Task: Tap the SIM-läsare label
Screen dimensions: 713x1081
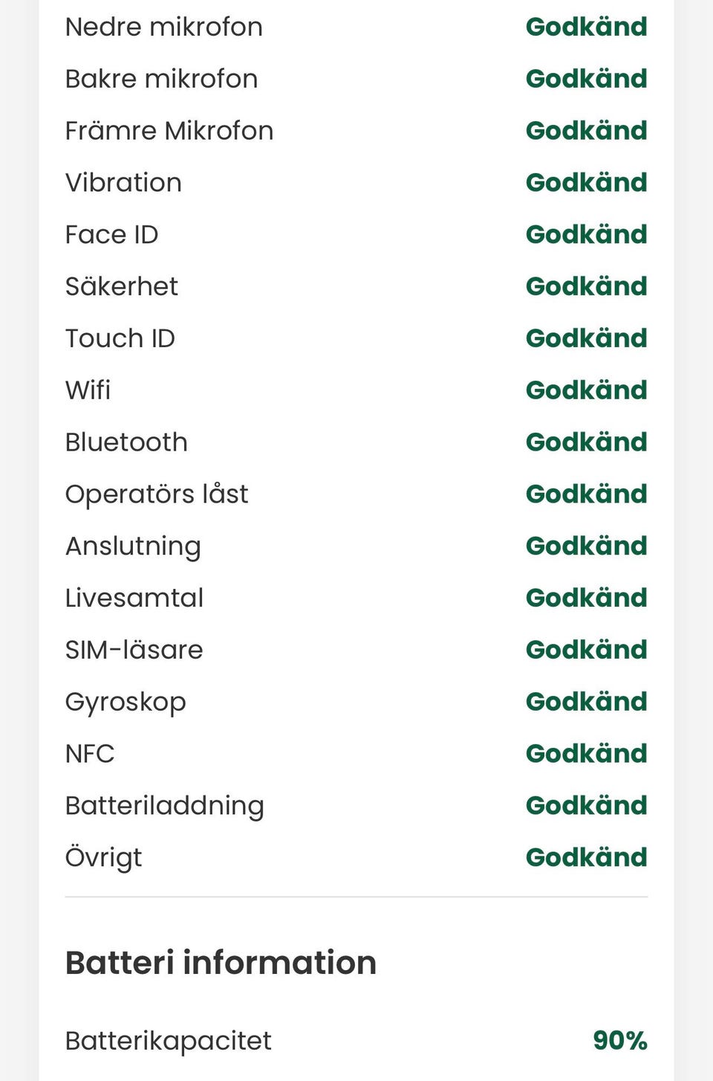Action: (x=134, y=650)
